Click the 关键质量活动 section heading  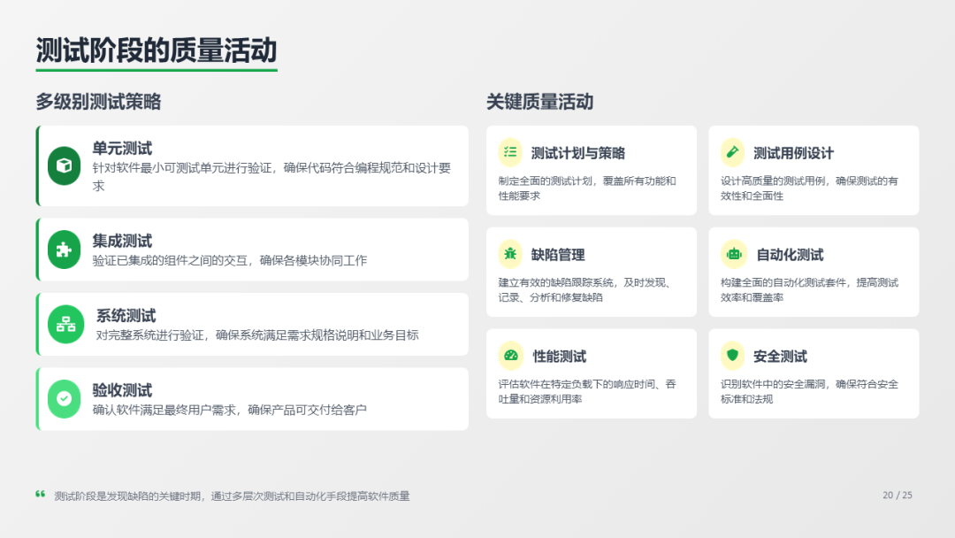(x=539, y=102)
